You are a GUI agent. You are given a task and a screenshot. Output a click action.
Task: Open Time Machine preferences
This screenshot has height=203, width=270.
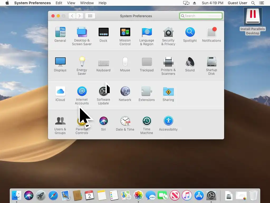pos(147,125)
